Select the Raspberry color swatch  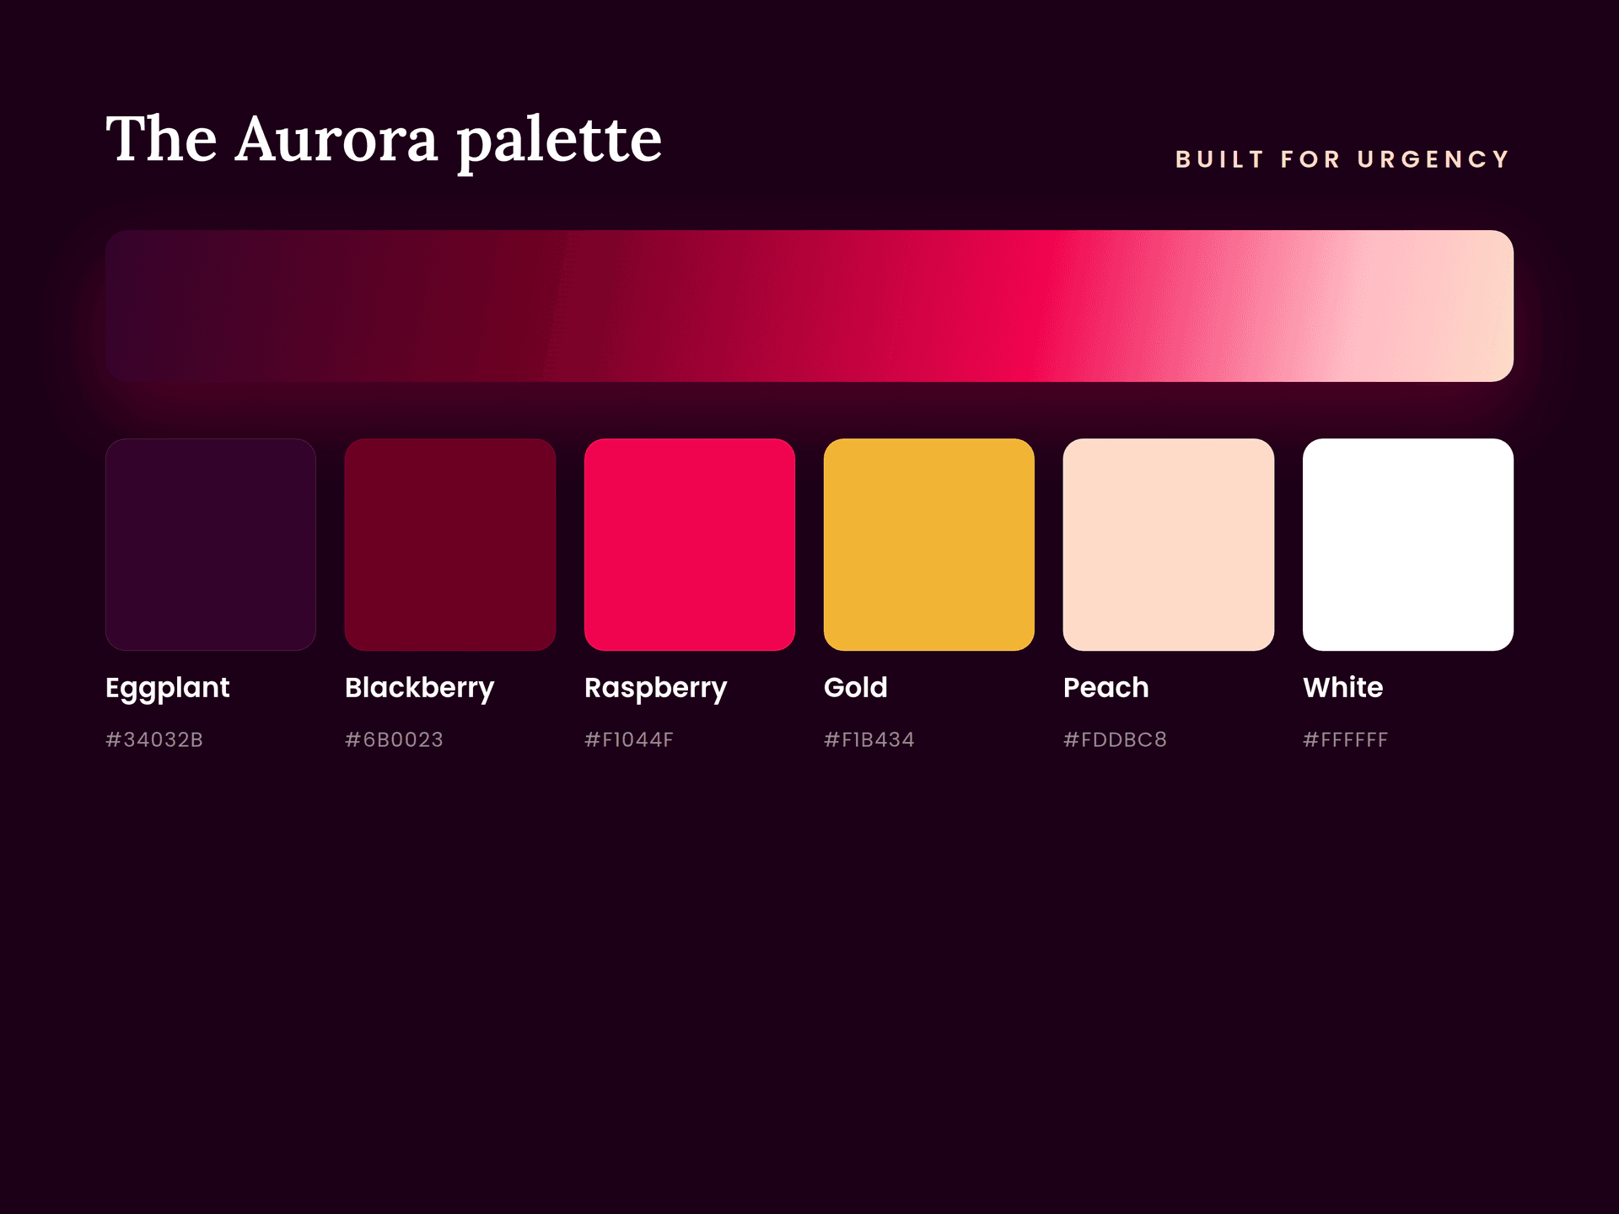tap(690, 544)
